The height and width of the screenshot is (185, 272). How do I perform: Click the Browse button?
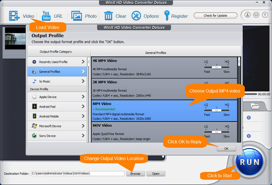click(x=136, y=174)
